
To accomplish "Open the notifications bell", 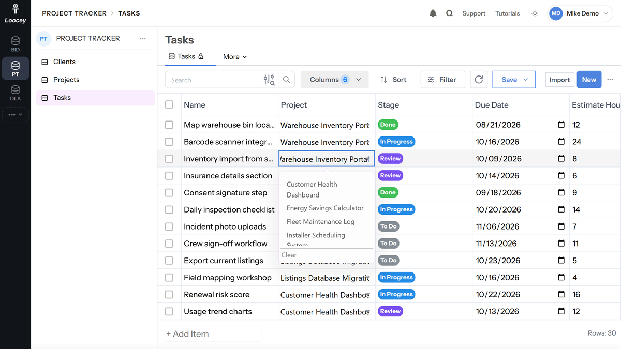I will coord(433,13).
